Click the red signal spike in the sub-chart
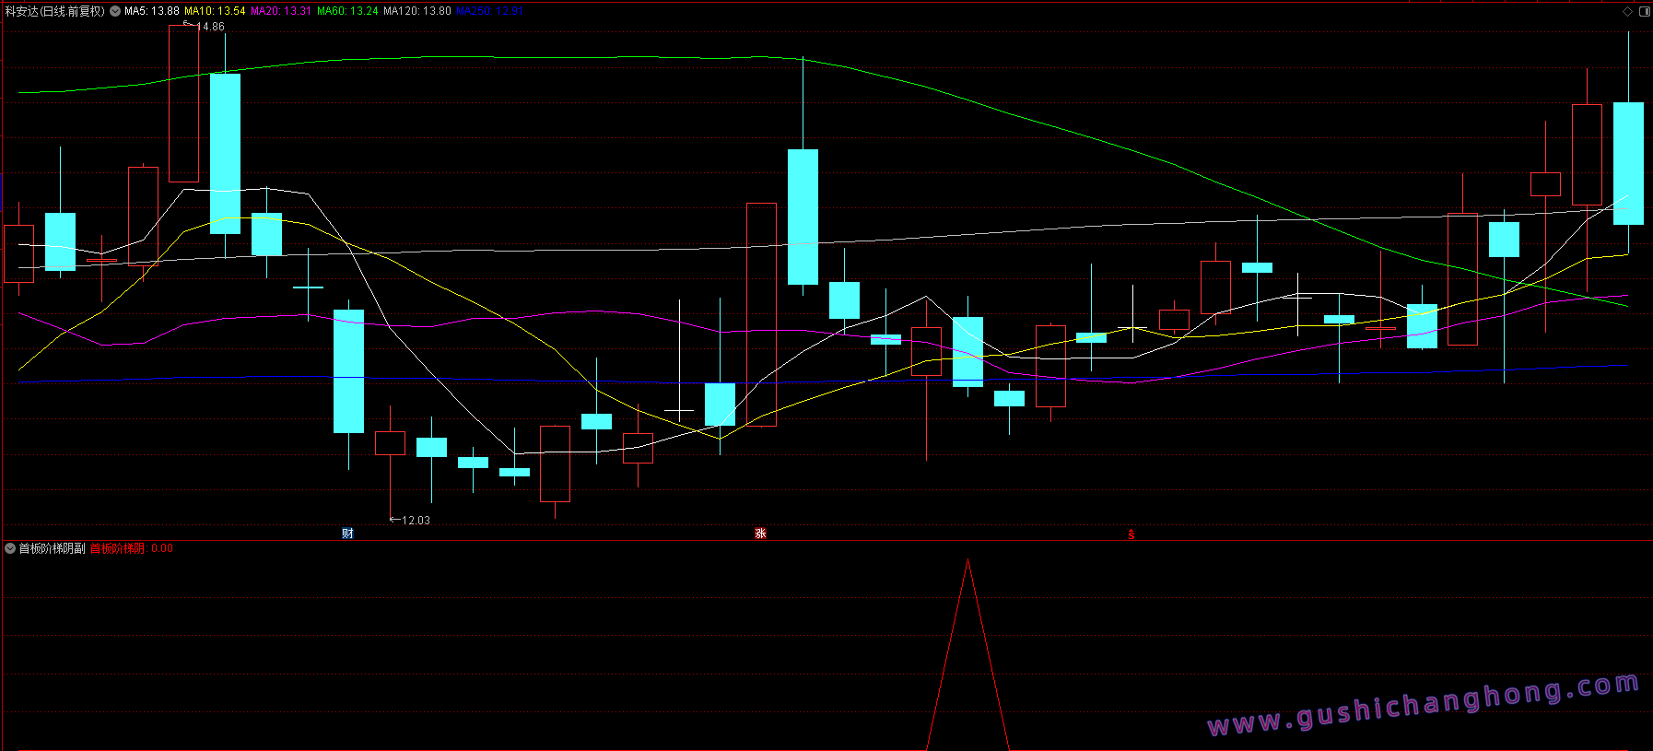Image resolution: width=1653 pixels, height=751 pixels. (967, 654)
